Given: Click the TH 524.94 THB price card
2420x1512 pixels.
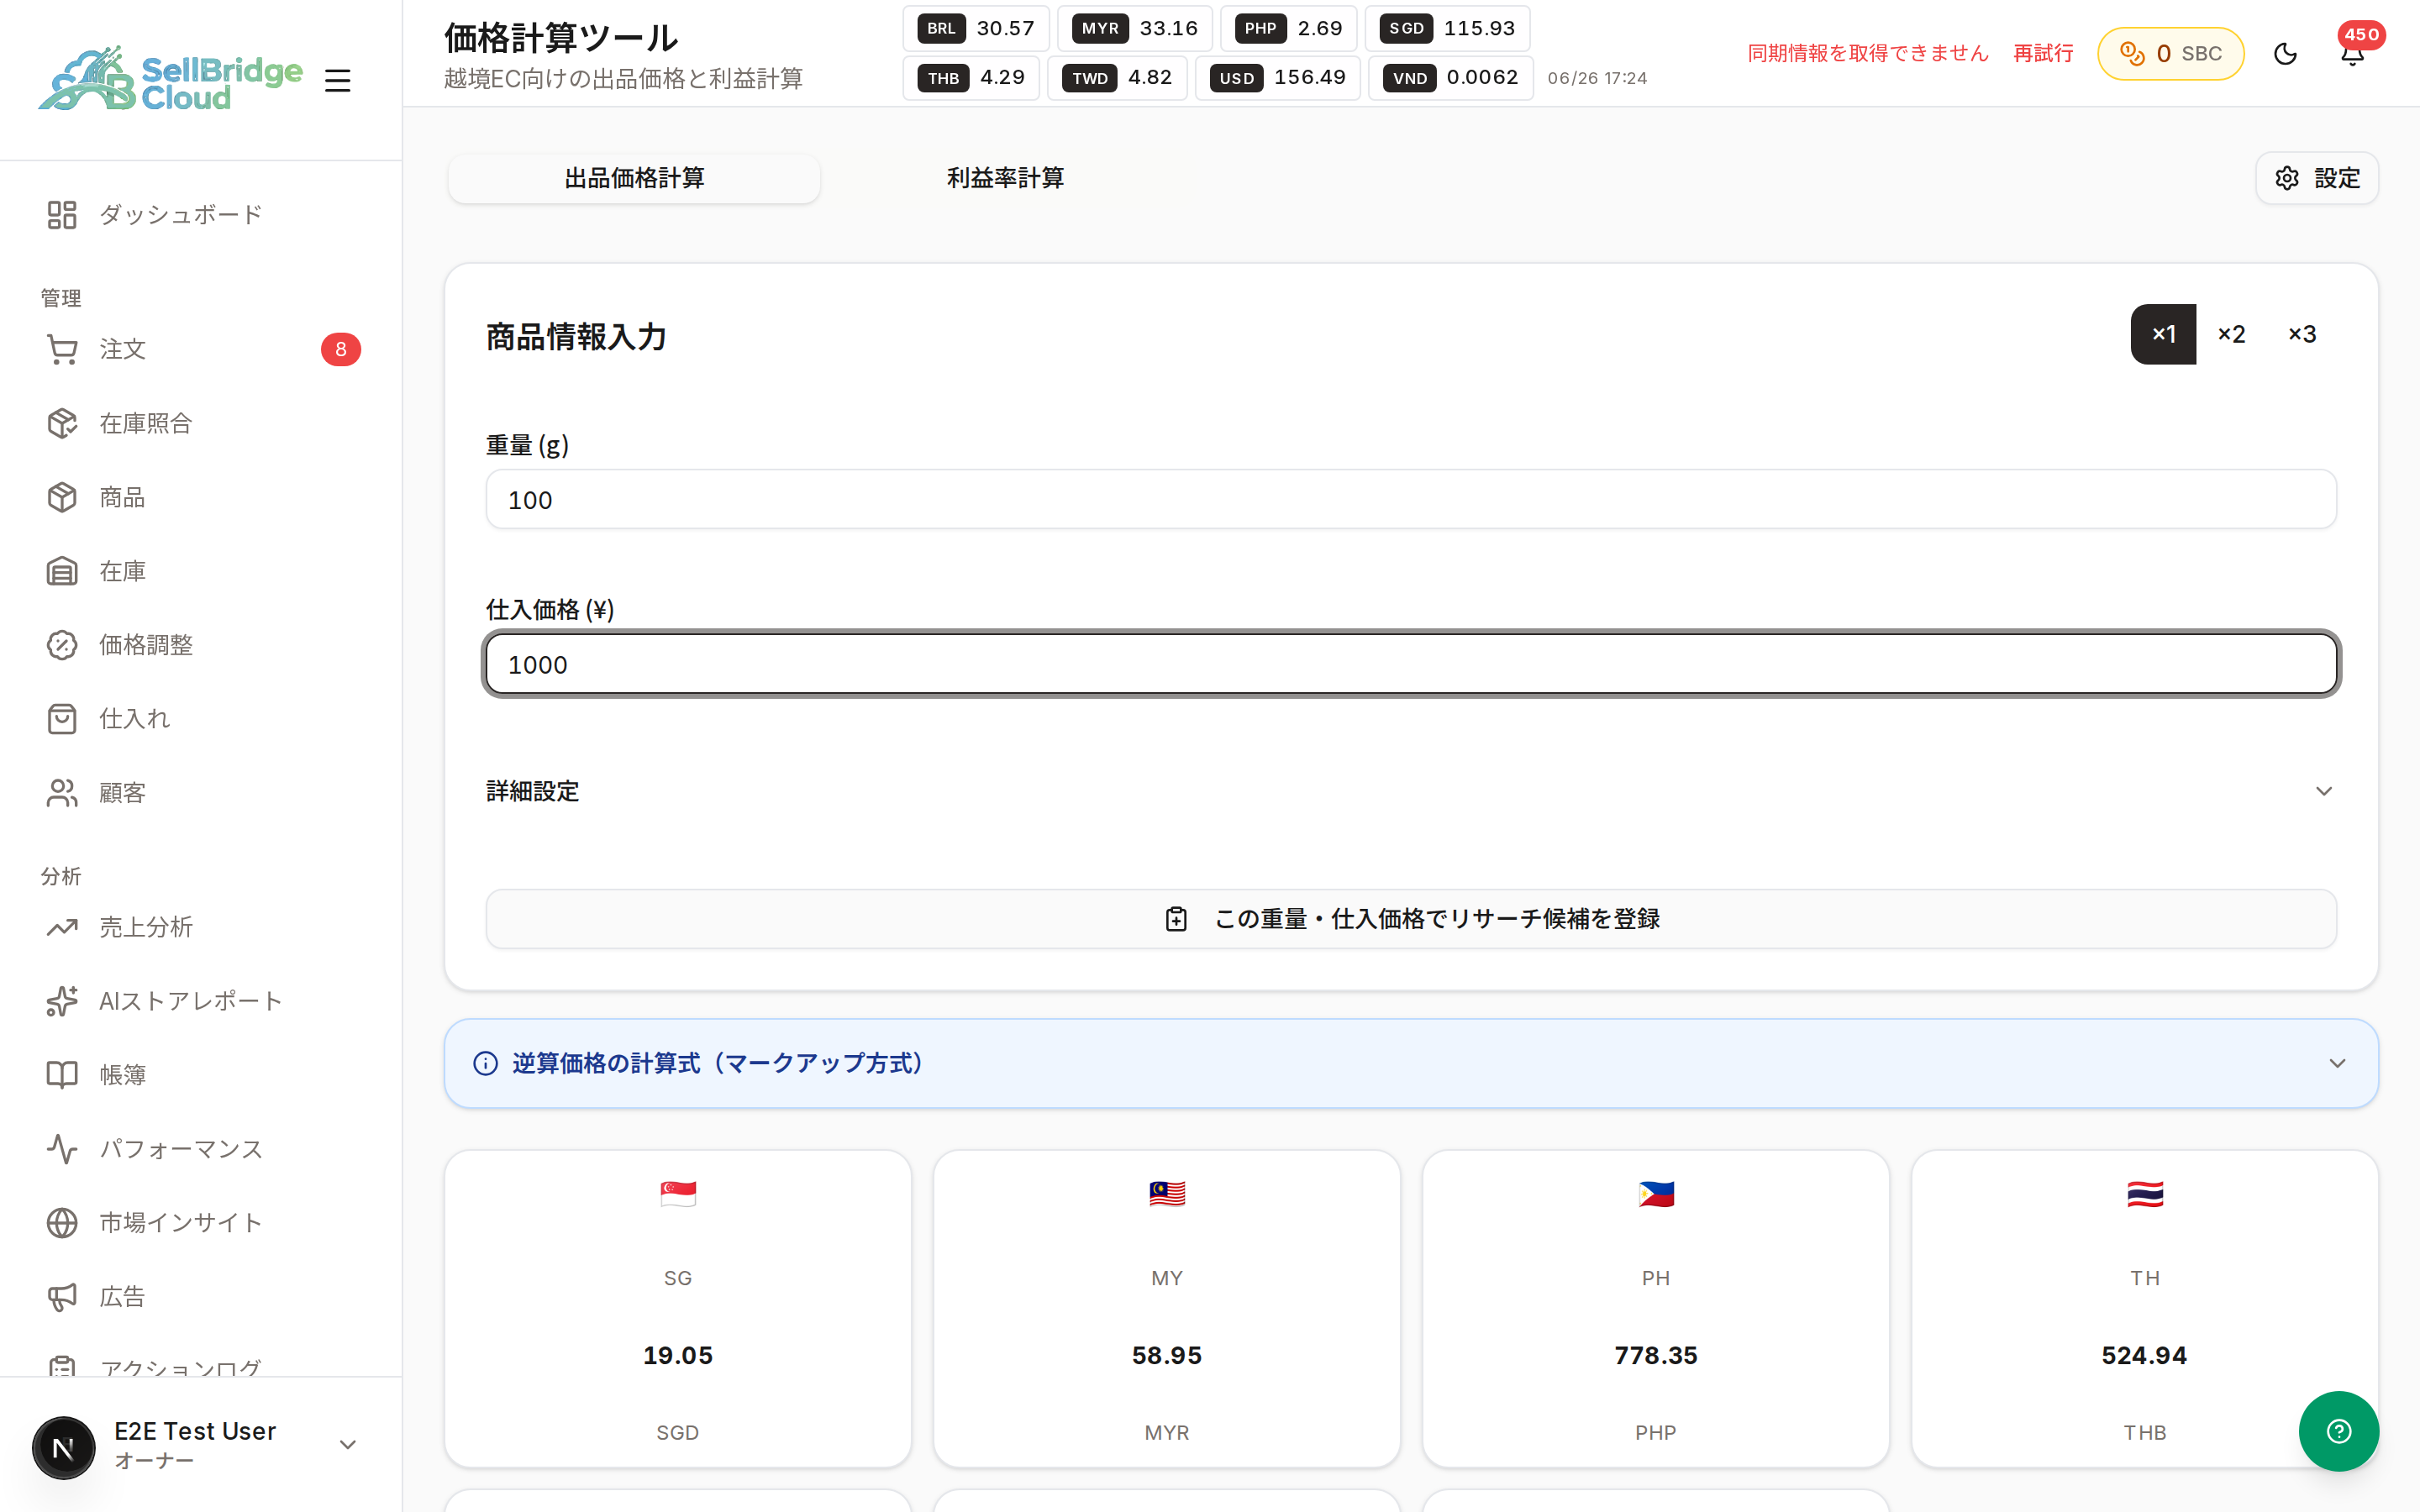Looking at the screenshot, I should point(2145,1309).
